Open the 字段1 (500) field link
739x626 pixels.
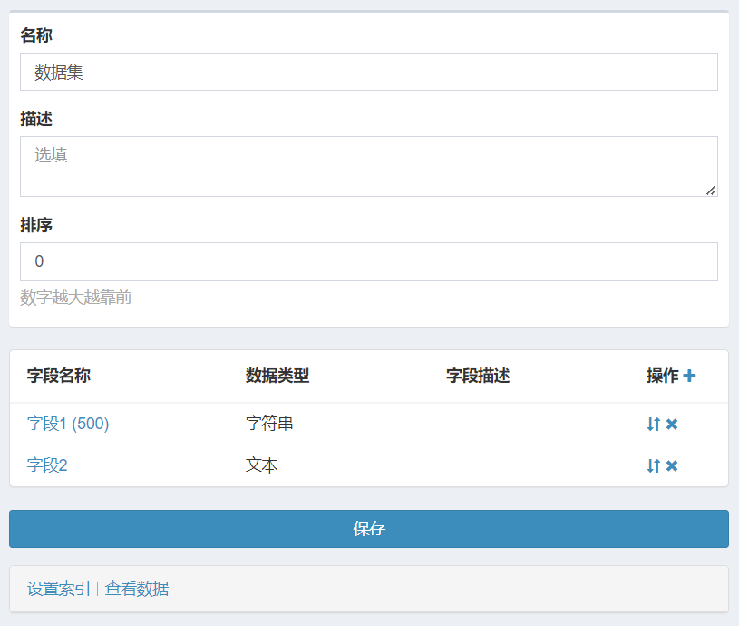[68, 424]
